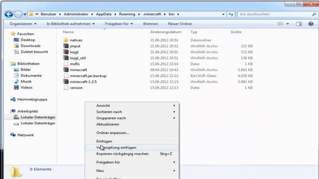Open Downloads in the sidebar
This screenshot has height=179, width=319.
pos(30,46)
